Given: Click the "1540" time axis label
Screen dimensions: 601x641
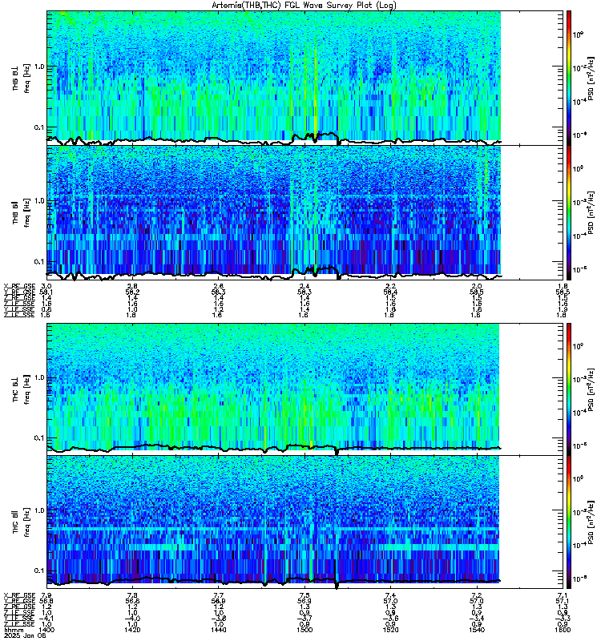Looking at the screenshot, I should point(477,630).
